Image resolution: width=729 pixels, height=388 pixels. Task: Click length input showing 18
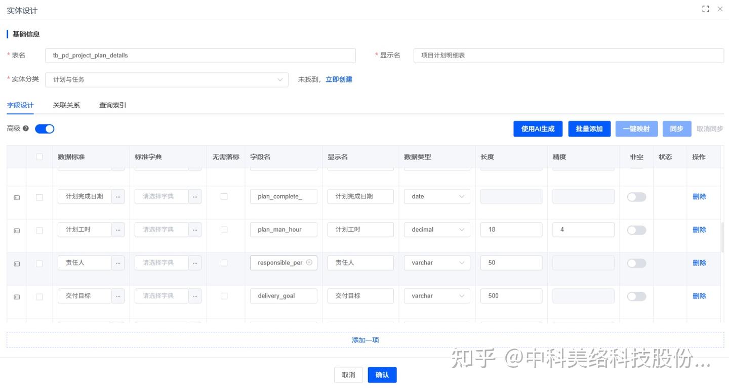511,230
